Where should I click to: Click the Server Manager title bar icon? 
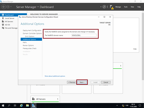coord(1,1)
